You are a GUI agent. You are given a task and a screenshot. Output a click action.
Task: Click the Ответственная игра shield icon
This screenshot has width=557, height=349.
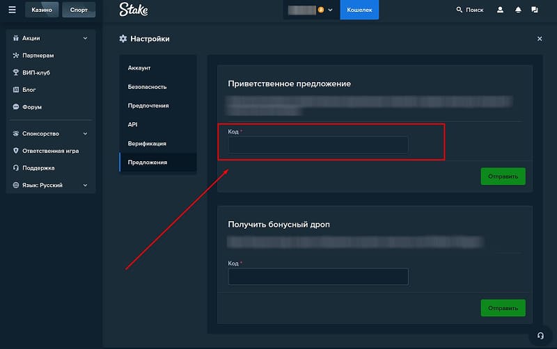15,151
